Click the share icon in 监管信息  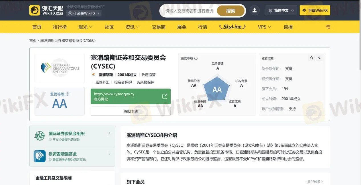[319, 58]
